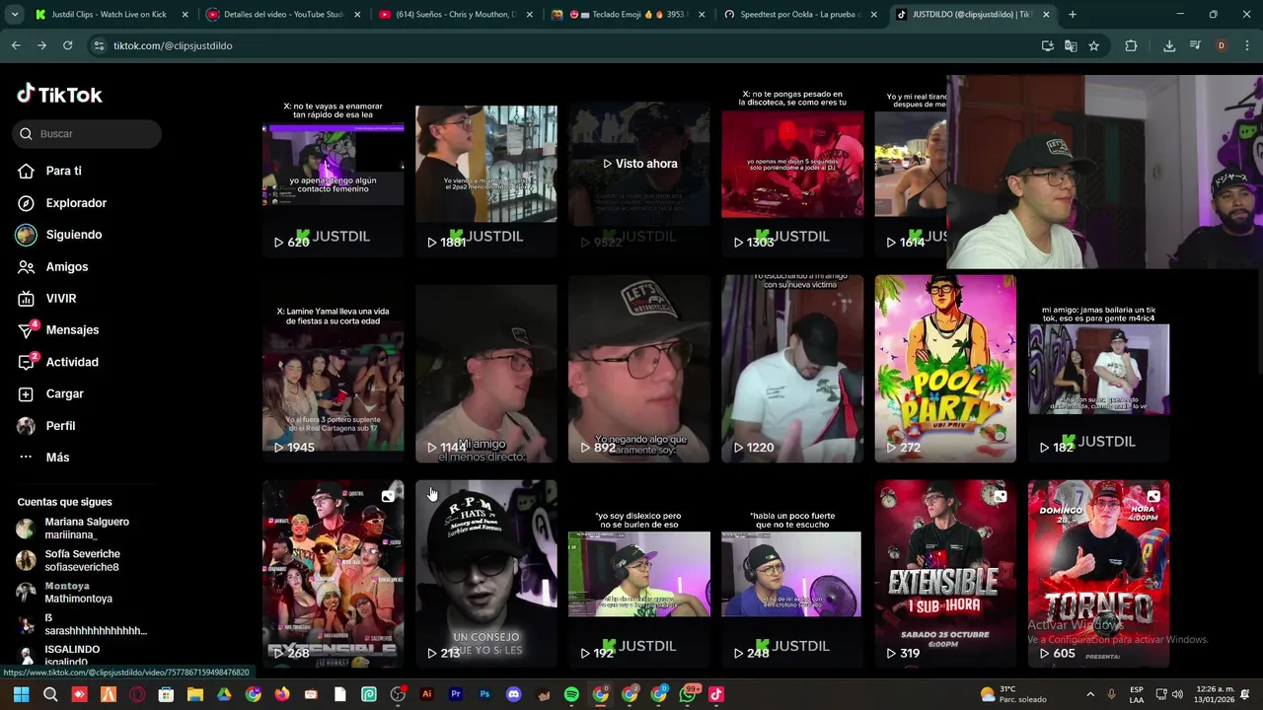Open the EXTENSIBLE 1 SUB-1HORA video
The width and height of the screenshot is (1263, 710).
945,574
